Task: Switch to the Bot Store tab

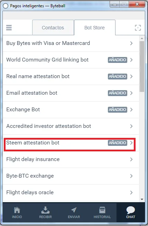Action: [95, 28]
